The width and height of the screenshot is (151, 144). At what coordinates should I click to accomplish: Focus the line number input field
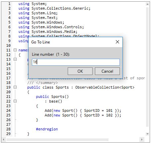(76, 62)
